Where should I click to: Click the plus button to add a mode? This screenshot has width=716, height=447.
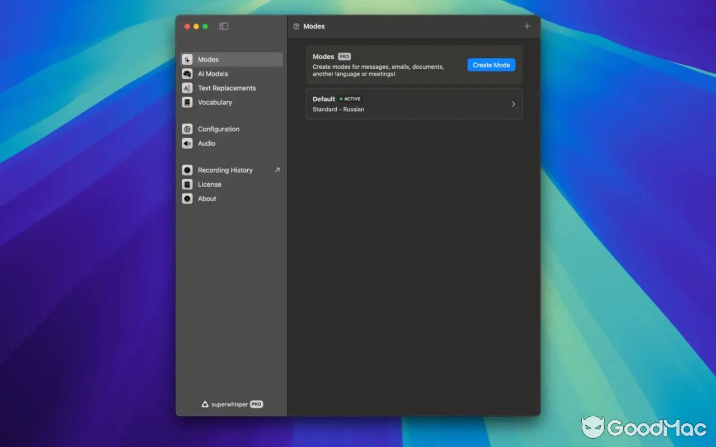(526, 26)
